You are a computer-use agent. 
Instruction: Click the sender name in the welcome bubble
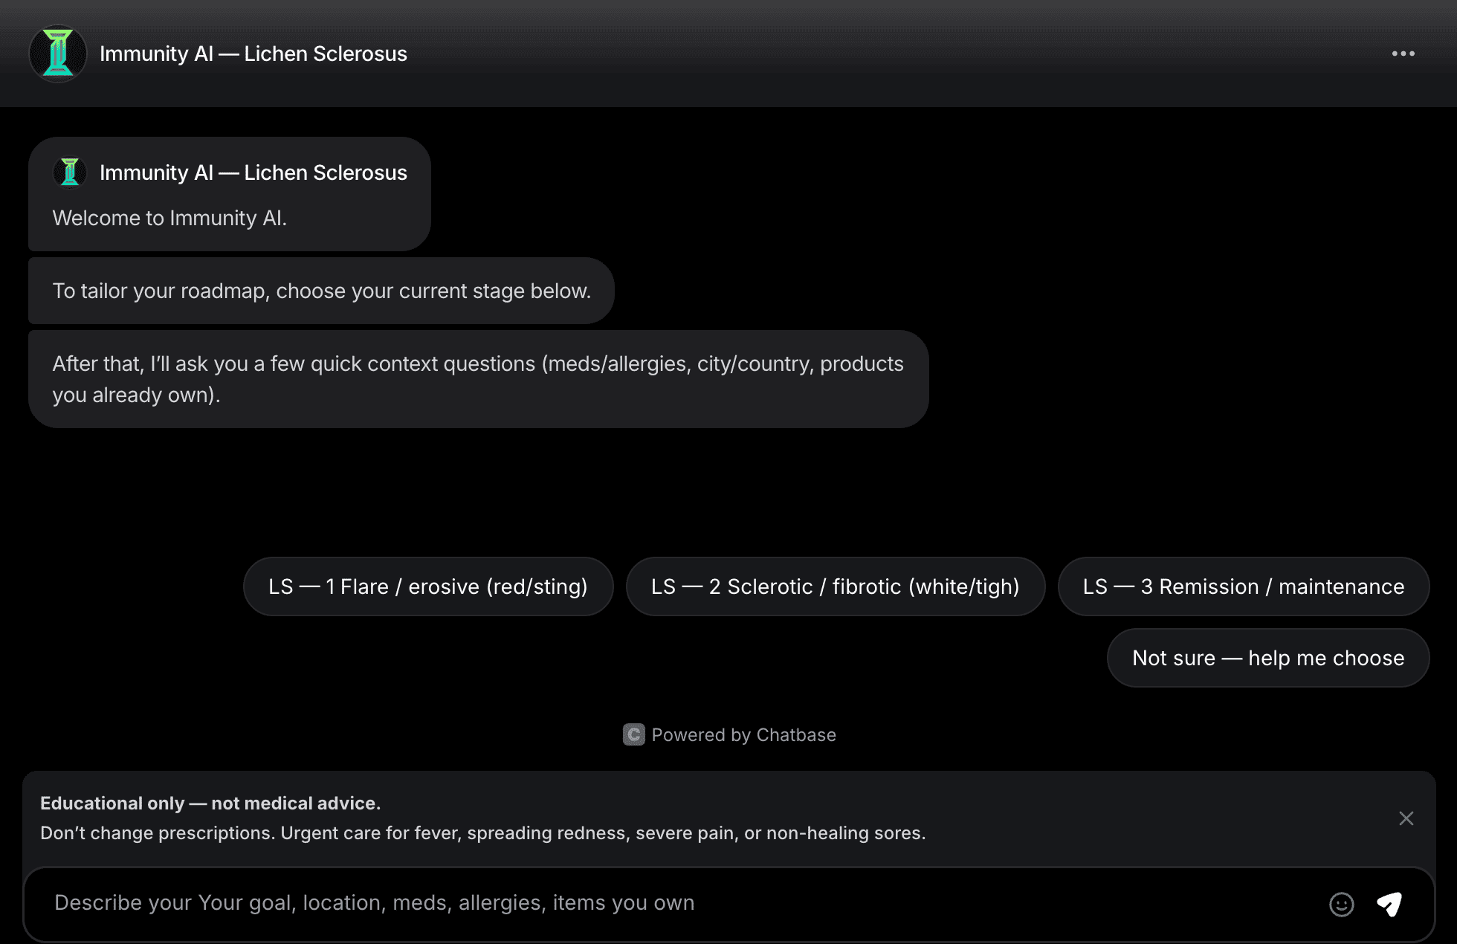(x=253, y=172)
